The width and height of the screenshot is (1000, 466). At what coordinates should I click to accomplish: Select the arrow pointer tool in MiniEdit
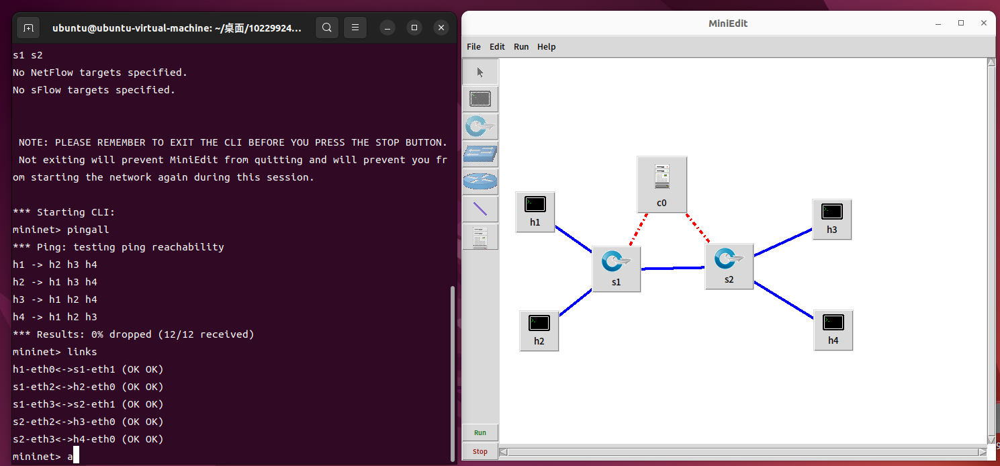click(x=480, y=72)
